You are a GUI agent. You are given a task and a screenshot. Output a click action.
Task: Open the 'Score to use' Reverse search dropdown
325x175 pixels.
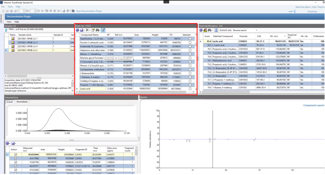coord(256,30)
